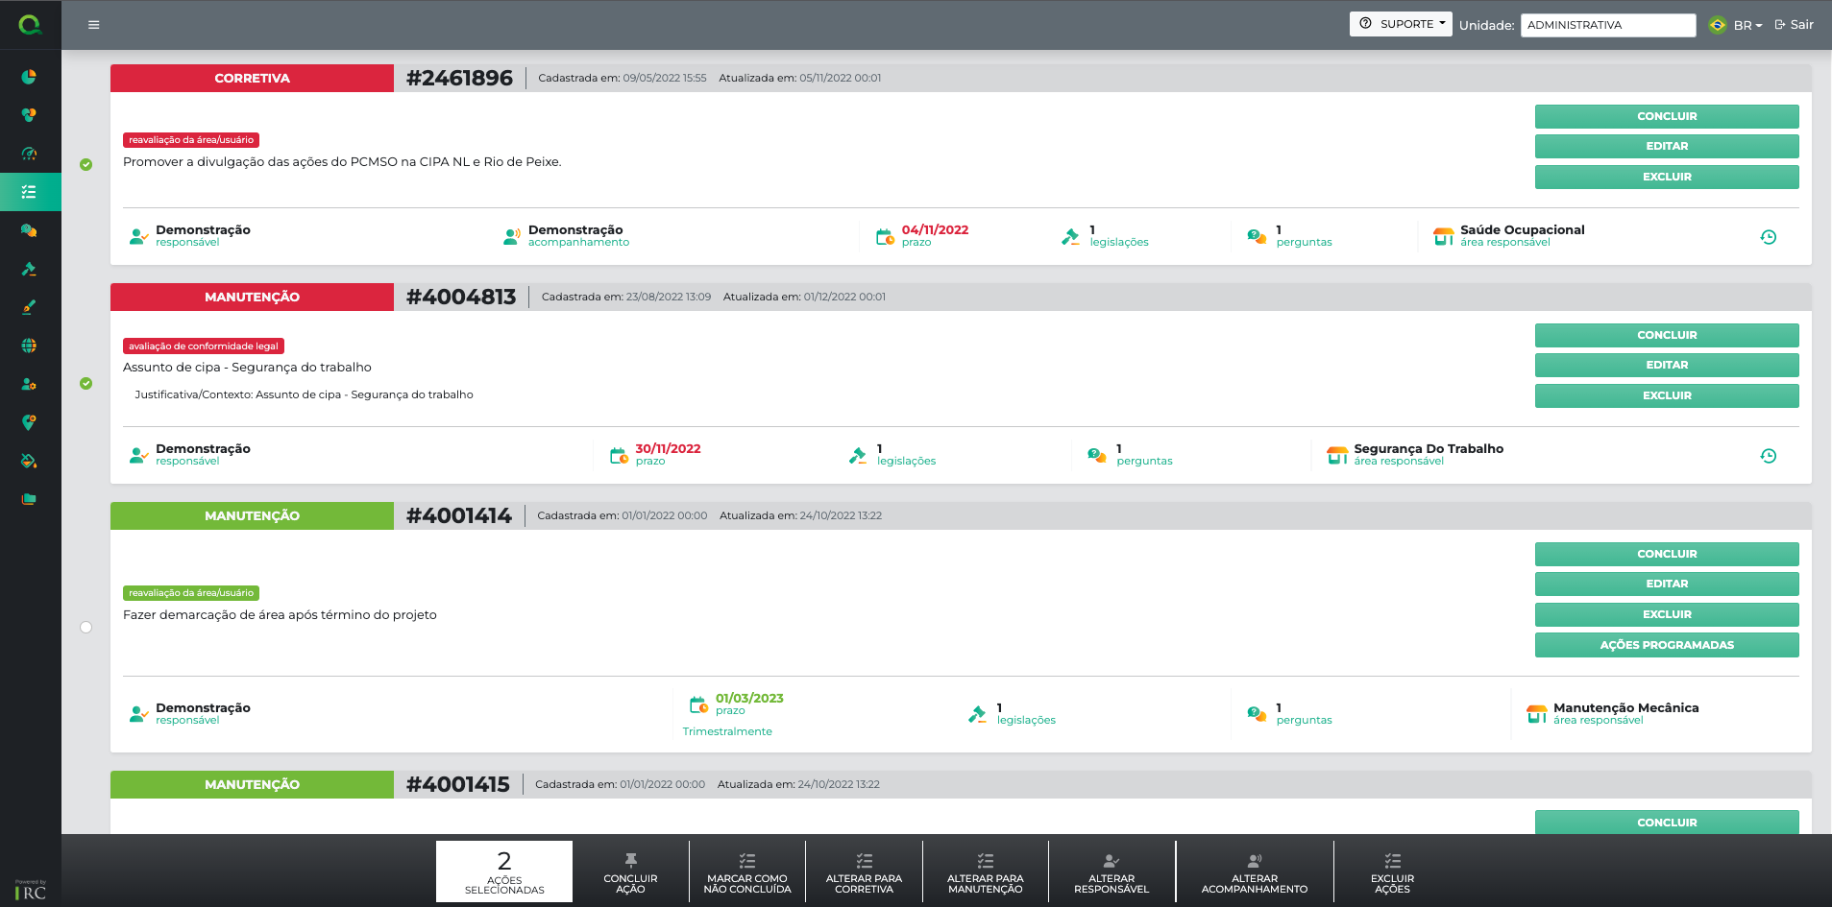Open the Unidade ADMINISTRATIVA selector
The height and width of the screenshot is (907, 1832).
click(1607, 25)
